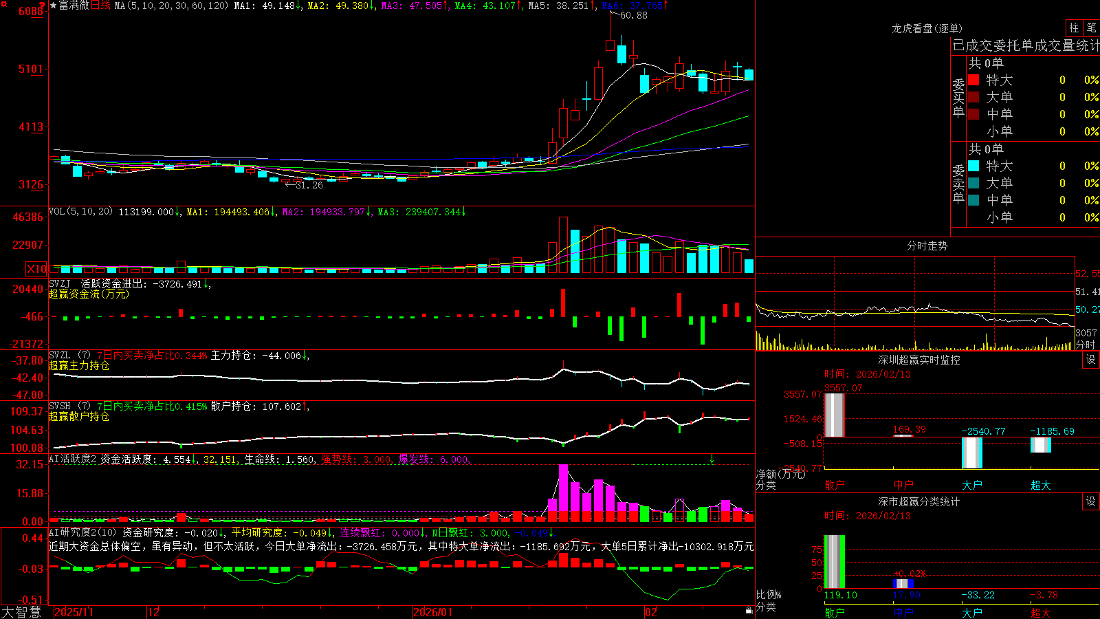Image resolution: width=1100 pixels, height=619 pixels.
Task: Click the 12 month marker on timeline
Action: pos(154,612)
